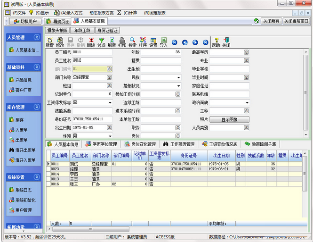This screenshot has height=242, width=313.
Task: Open the 民族 dropdown
Action: point(178,77)
